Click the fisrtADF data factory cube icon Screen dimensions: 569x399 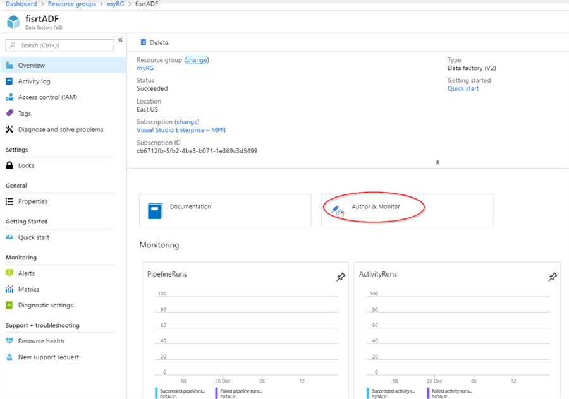[x=13, y=21]
